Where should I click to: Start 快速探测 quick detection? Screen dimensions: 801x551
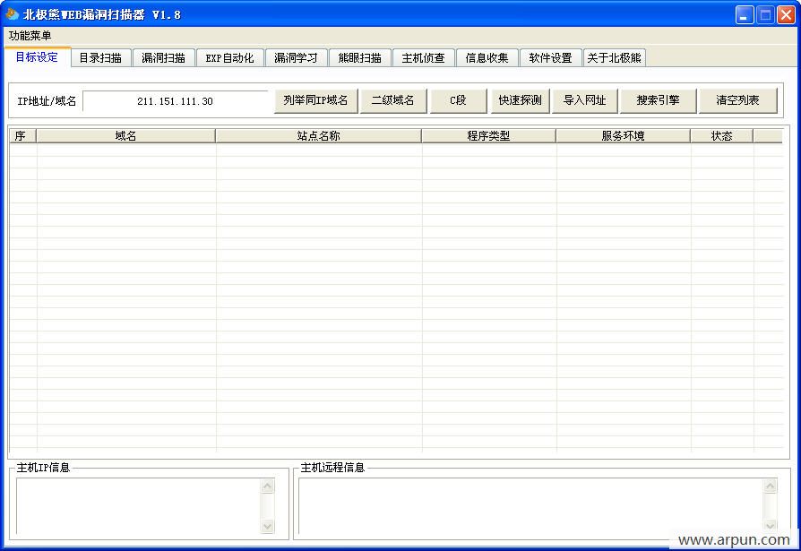(x=520, y=100)
